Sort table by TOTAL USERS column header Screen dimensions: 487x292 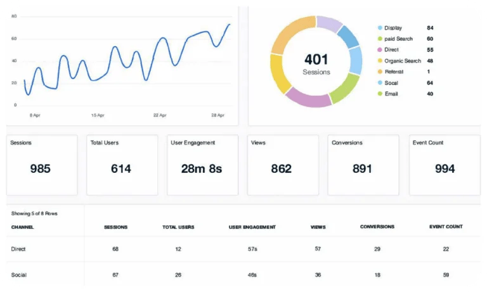[x=178, y=227]
